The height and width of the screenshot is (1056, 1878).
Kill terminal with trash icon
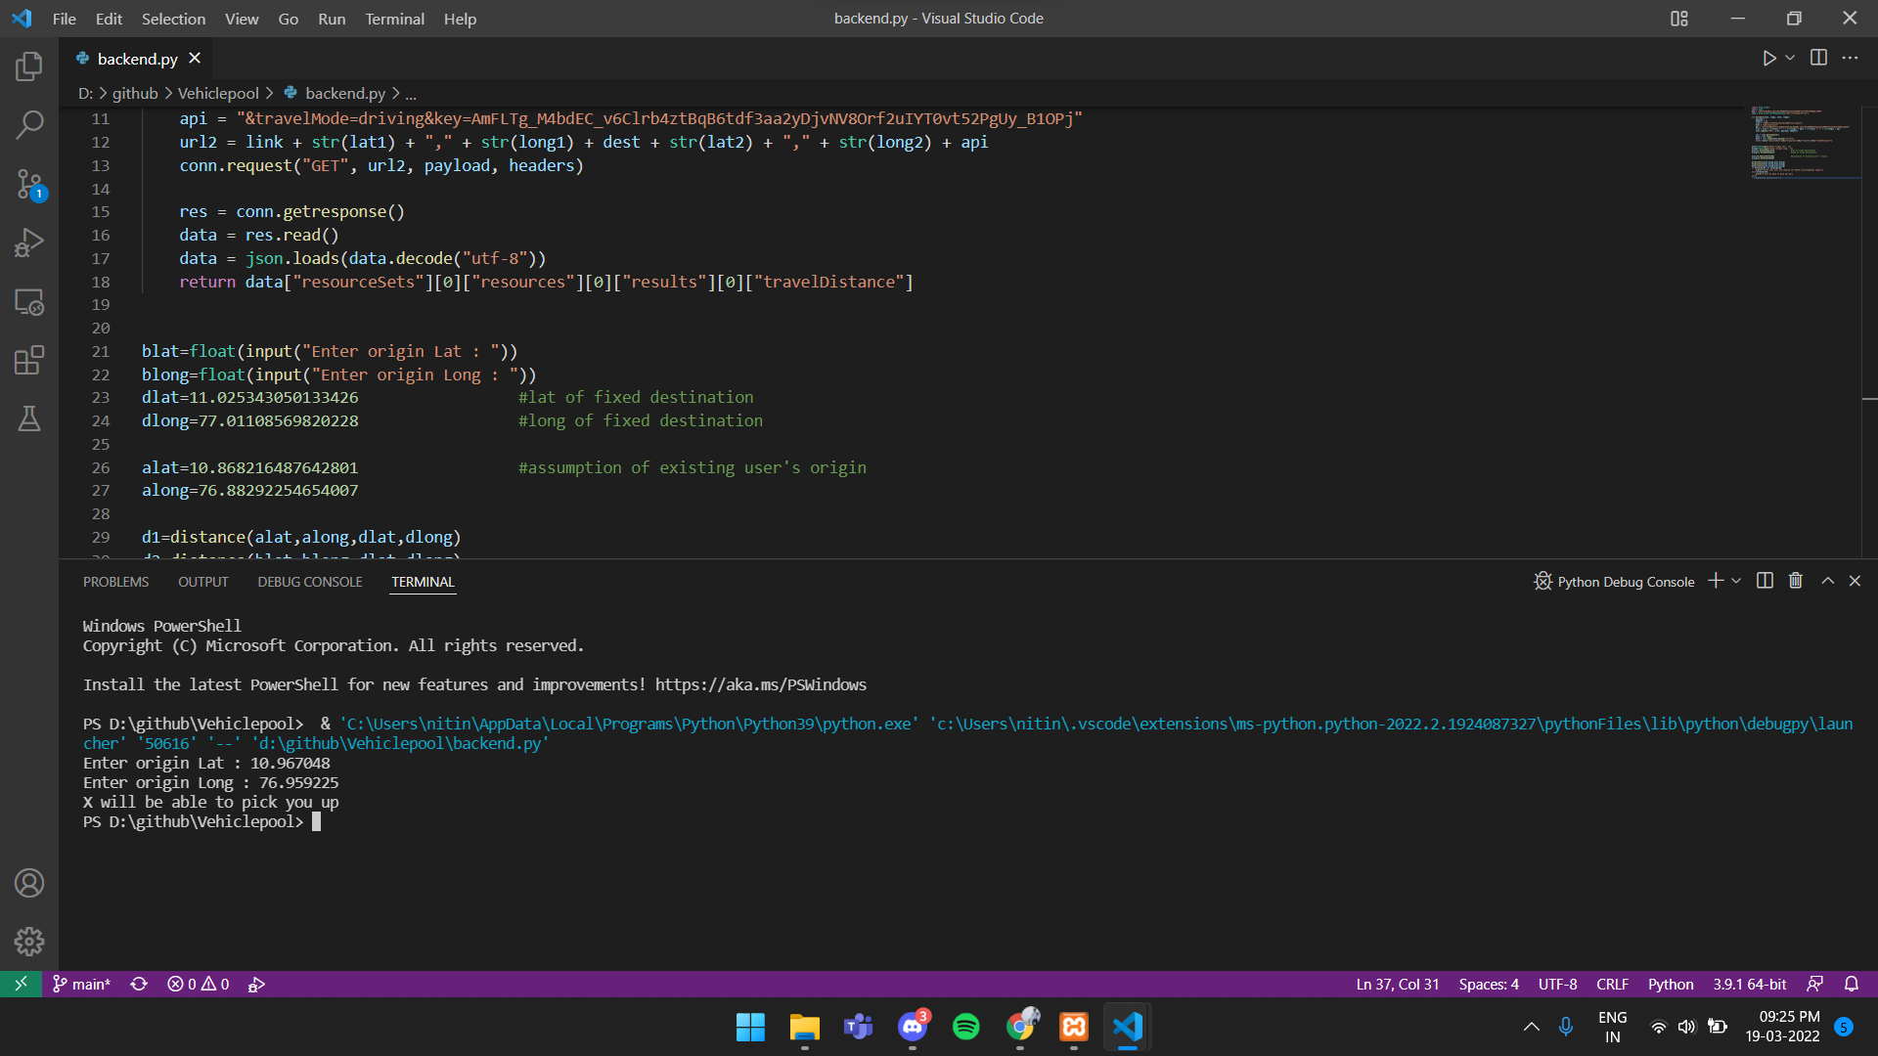tap(1796, 581)
